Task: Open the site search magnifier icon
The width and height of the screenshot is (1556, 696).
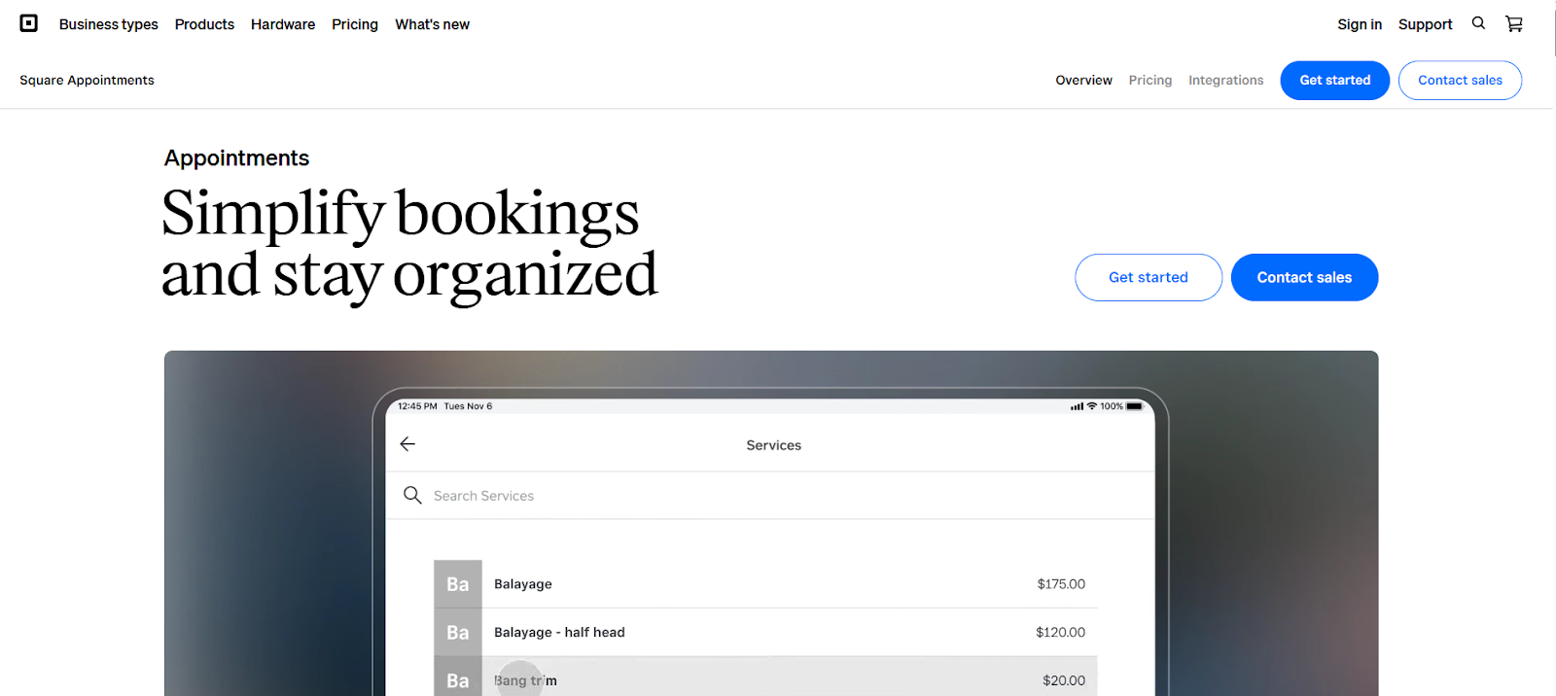Action: (x=1478, y=23)
